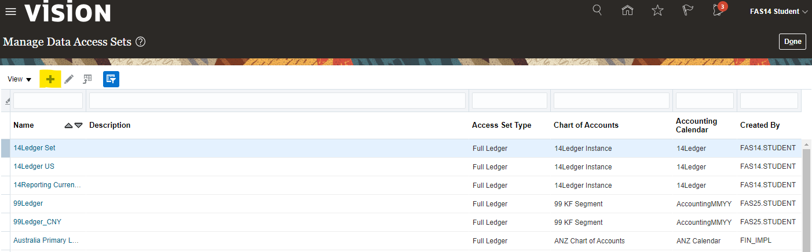Click the pencil Edit icon
Screen dimensions: 812x252
tap(69, 79)
